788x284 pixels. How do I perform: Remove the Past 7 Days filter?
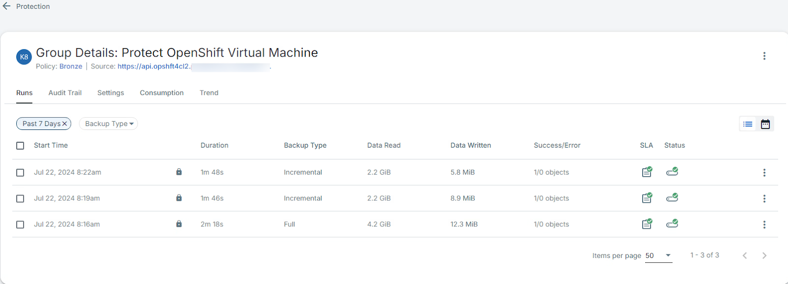[65, 124]
